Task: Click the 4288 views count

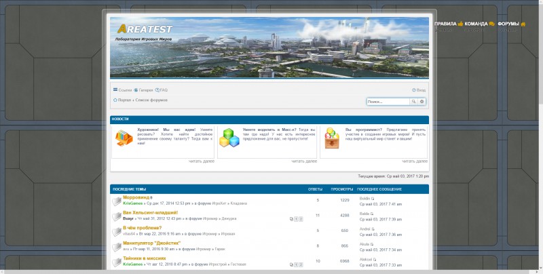Action: (345, 216)
